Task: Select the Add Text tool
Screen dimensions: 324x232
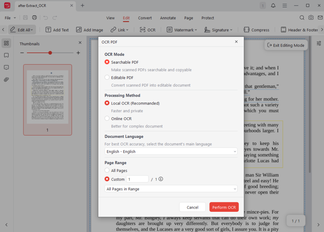Action: (x=57, y=30)
